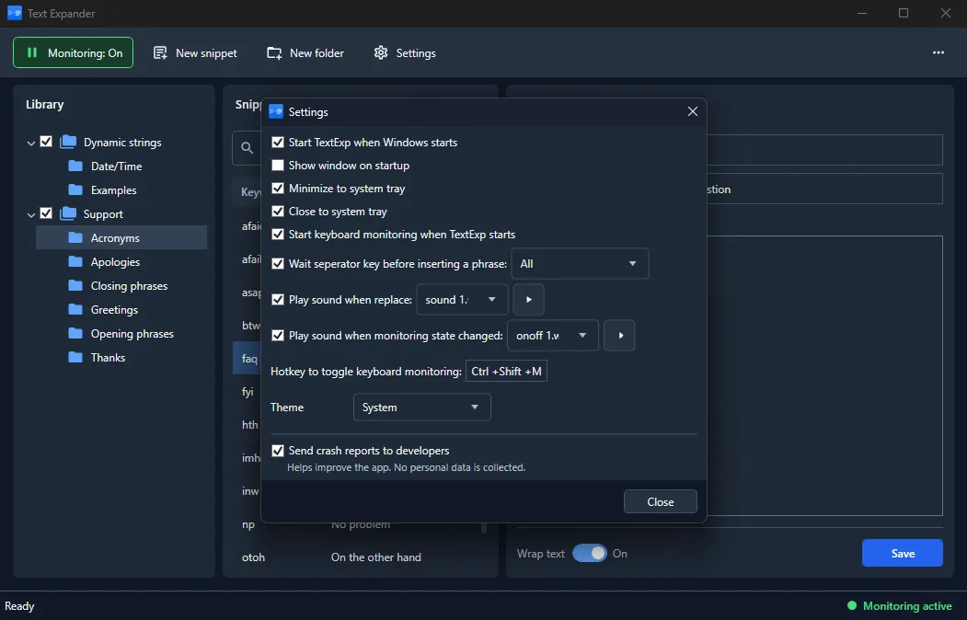This screenshot has height=620, width=967.
Task: Pause monitoring with the Monitoring: On button
Action: click(x=73, y=53)
